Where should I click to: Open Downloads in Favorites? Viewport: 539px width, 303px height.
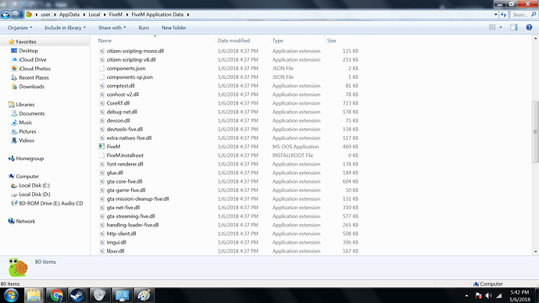pos(31,87)
